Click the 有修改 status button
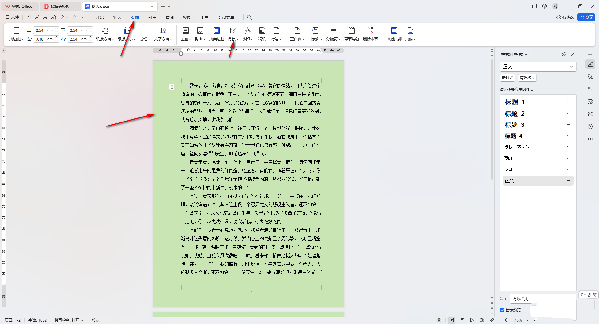The width and height of the screenshot is (599, 324). point(565,17)
